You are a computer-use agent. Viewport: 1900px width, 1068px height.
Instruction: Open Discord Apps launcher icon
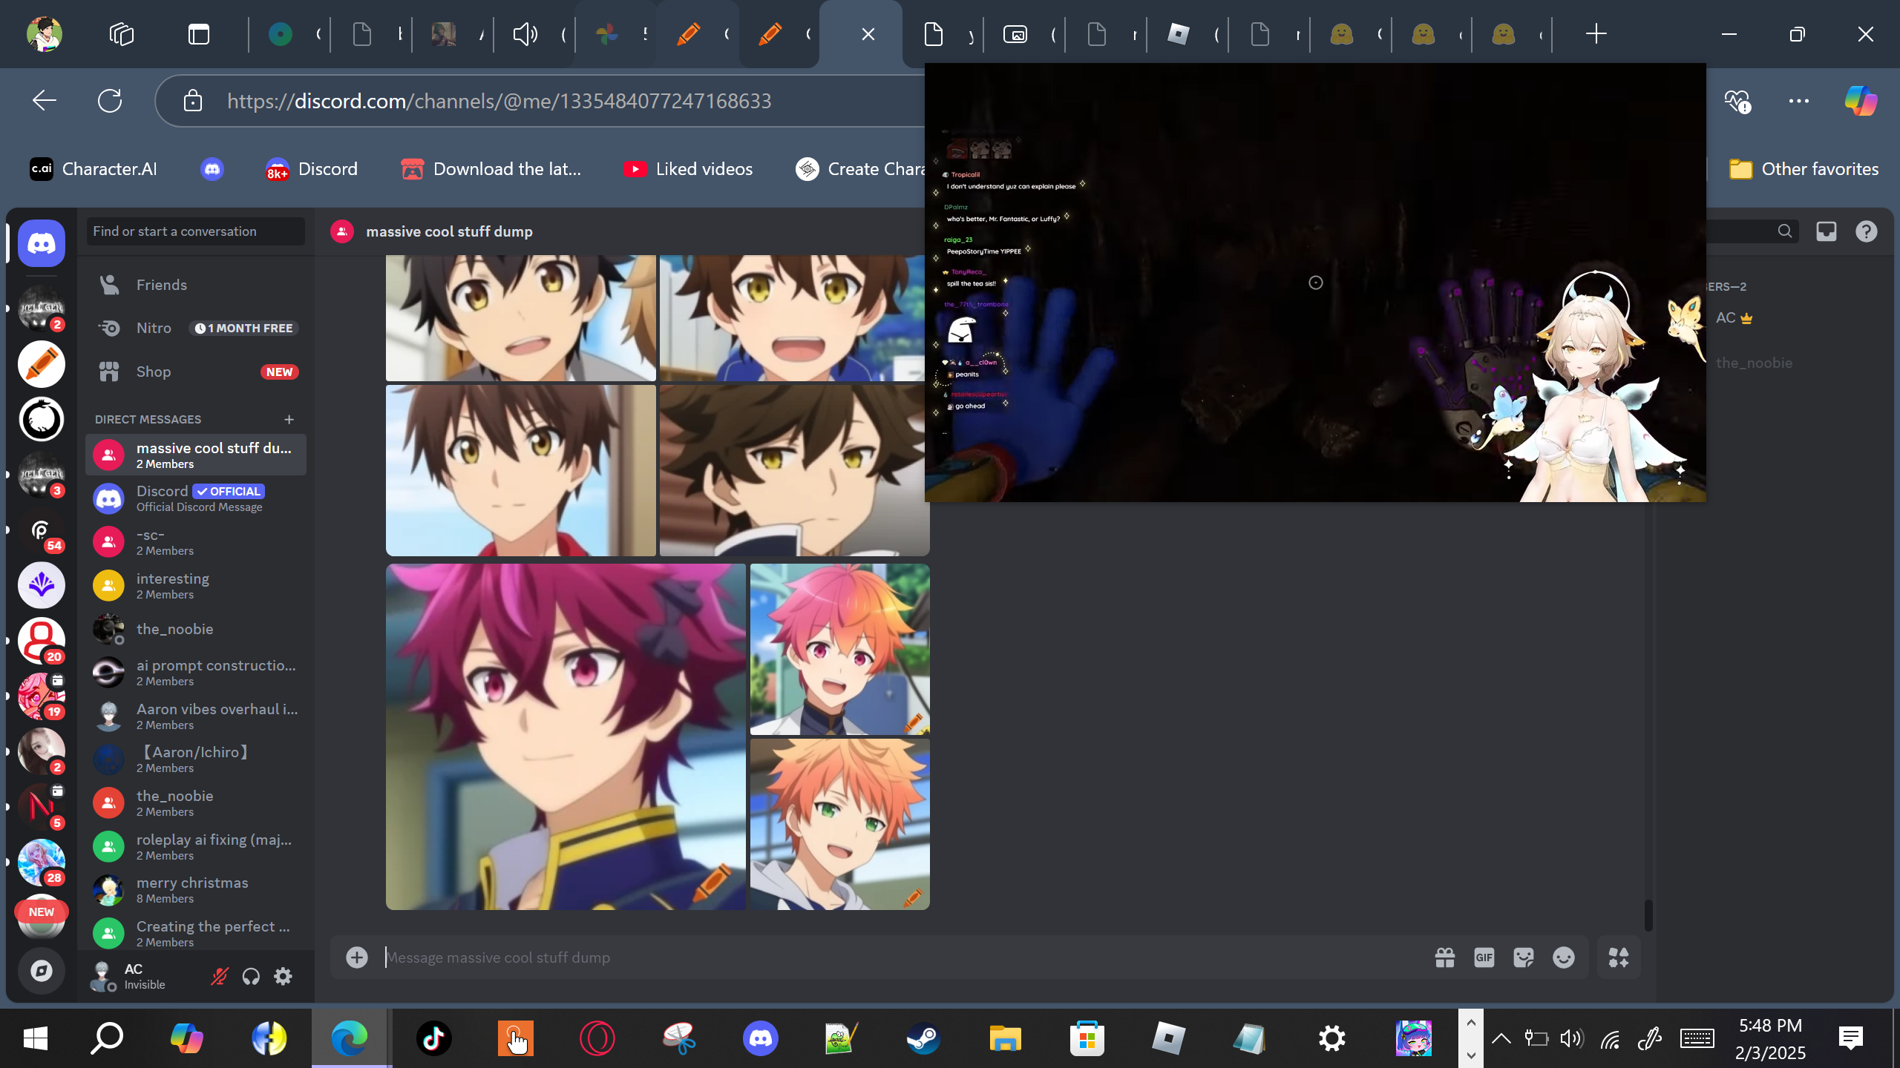click(1619, 957)
